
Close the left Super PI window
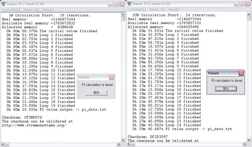122,4
